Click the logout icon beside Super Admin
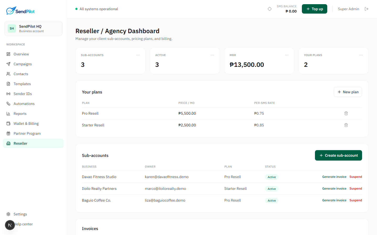Image resolution: width=377 pixels, height=235 pixels. tap(367, 9)
